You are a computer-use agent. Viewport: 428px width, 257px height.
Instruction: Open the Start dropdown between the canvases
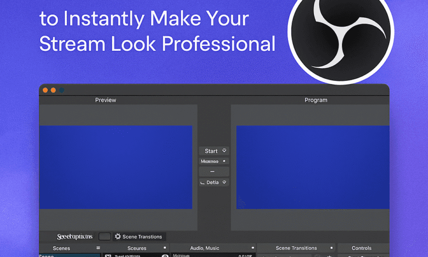(x=214, y=151)
